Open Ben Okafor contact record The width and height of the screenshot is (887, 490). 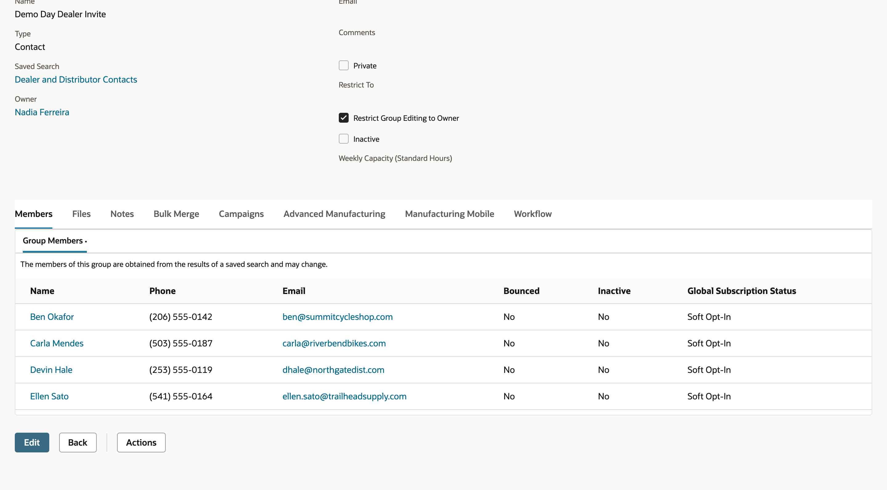click(52, 317)
